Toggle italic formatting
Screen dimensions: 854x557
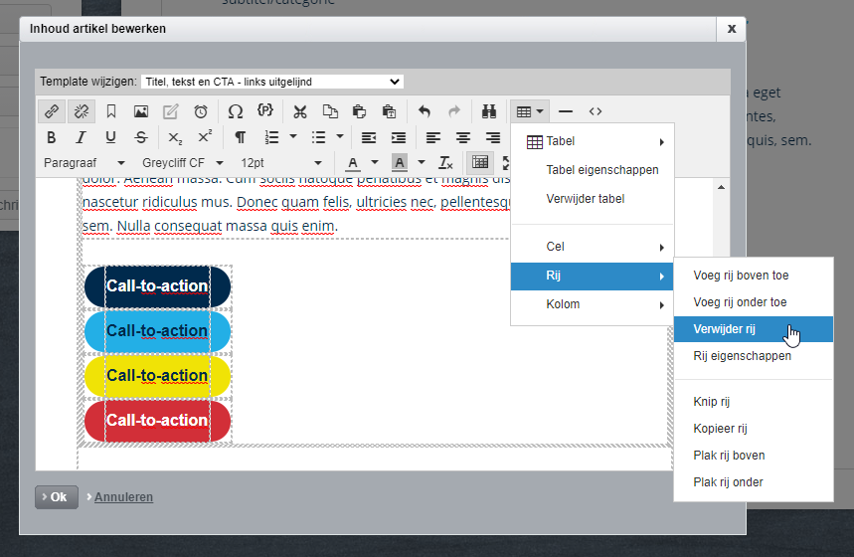coord(82,137)
